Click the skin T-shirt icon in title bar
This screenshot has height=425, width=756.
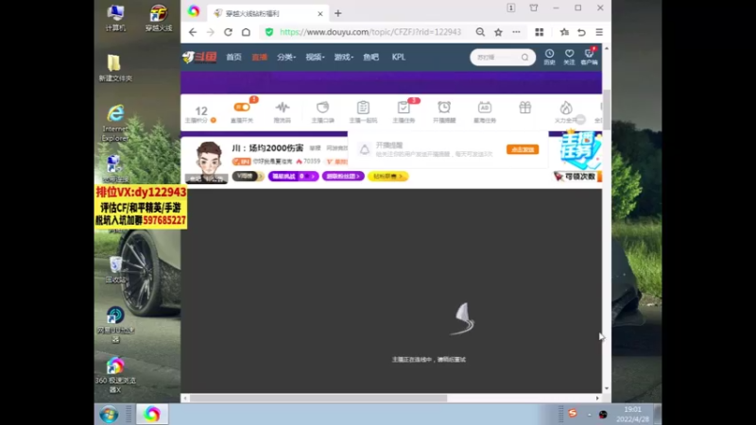point(534,8)
